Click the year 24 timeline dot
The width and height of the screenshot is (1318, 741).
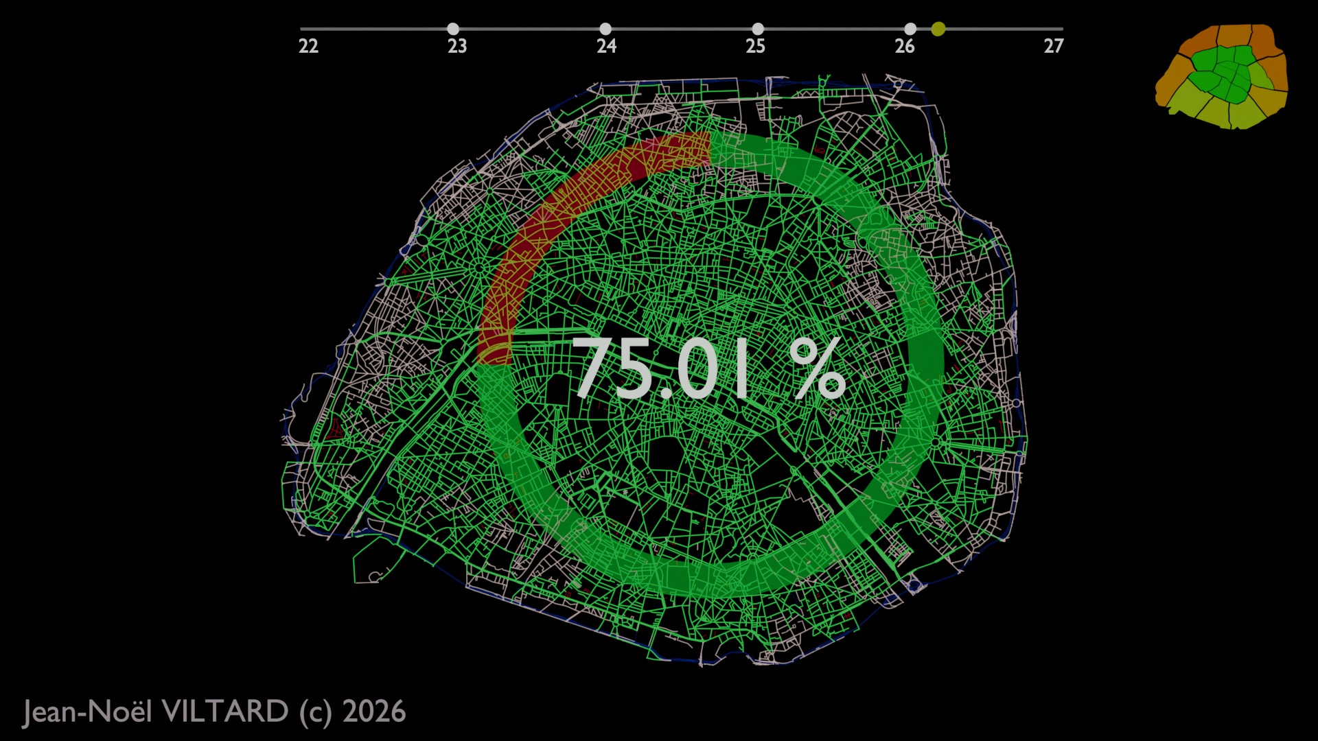[x=605, y=29]
